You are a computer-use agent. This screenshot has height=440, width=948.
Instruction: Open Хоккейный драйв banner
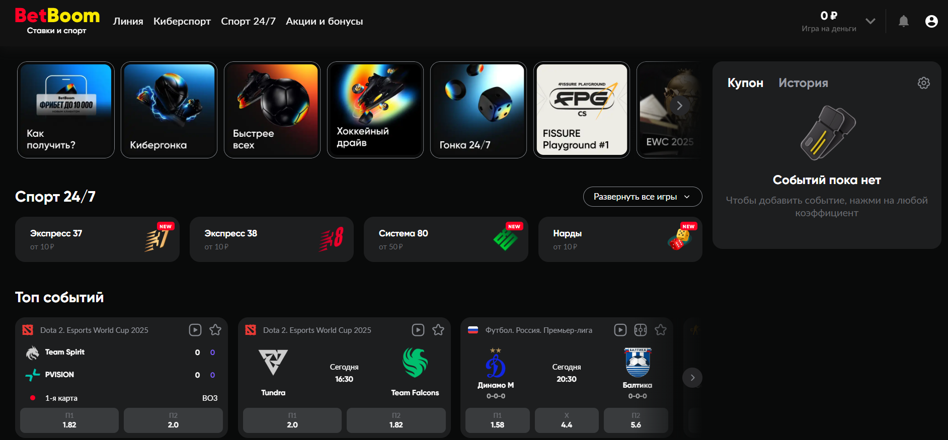(x=375, y=110)
